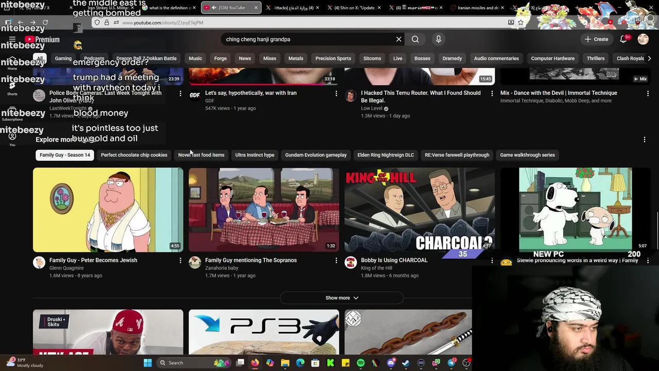Screen dimensions: 659x371
Task: Show more filter chips with right arrow
Action: tap(649, 58)
